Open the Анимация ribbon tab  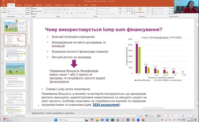[x=48, y=5]
